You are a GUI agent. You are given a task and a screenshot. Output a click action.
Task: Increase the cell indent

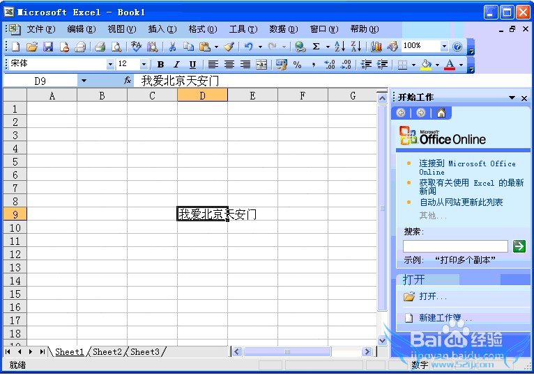(x=382, y=64)
